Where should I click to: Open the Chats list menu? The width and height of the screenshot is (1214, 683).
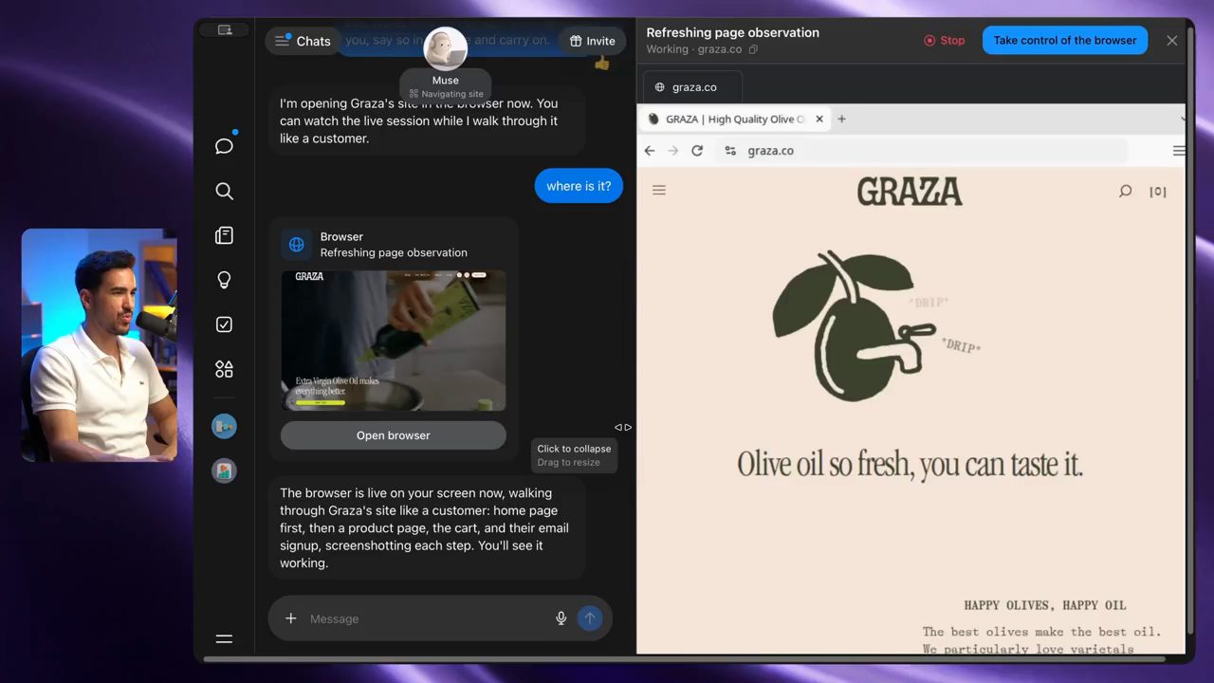coord(303,41)
